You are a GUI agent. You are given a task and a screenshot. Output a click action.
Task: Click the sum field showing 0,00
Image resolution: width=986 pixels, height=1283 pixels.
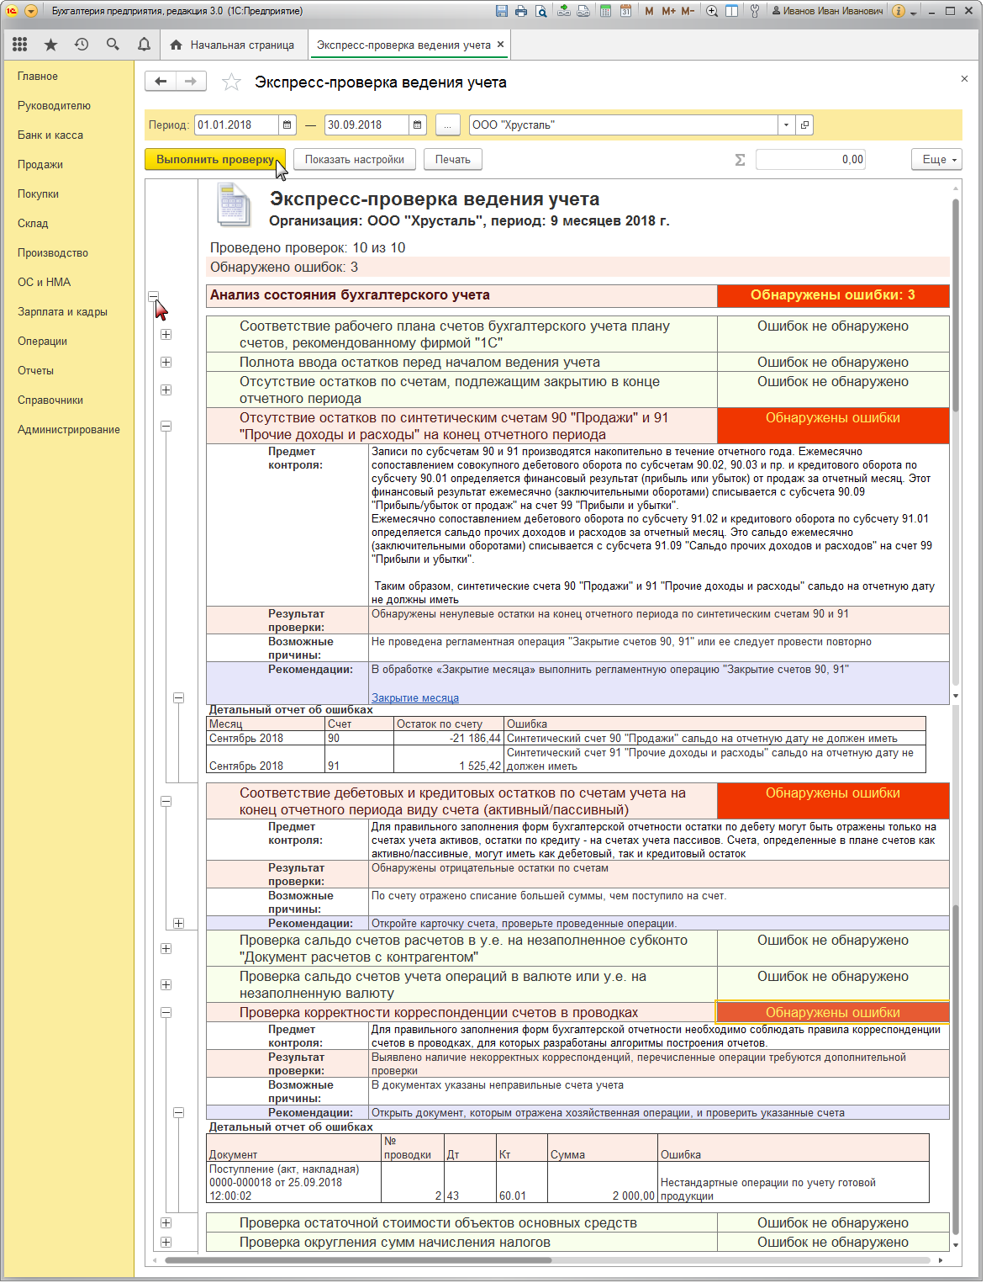810,159
